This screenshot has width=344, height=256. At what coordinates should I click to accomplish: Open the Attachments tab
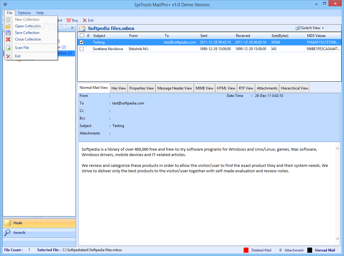tap(267, 88)
